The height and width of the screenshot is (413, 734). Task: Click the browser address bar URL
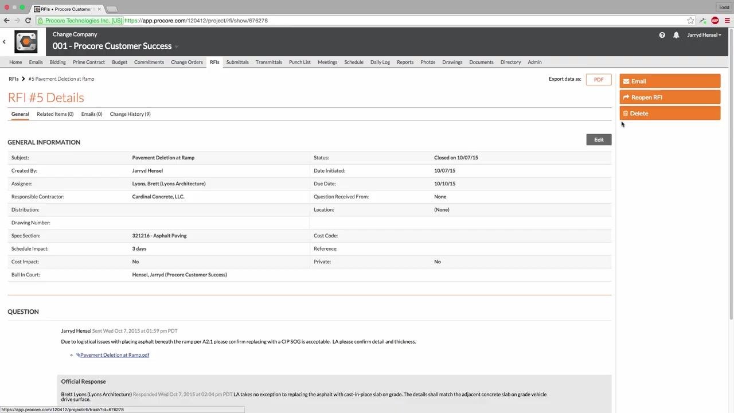[196, 21]
